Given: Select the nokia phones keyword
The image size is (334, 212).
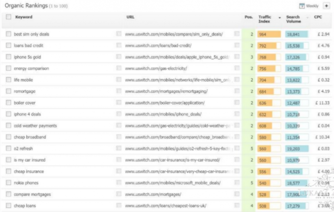Looking at the screenshot, I should [26, 183].
